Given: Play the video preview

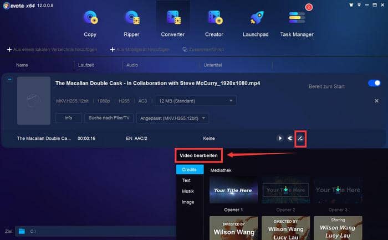Looking at the screenshot, I should click(x=280, y=138).
